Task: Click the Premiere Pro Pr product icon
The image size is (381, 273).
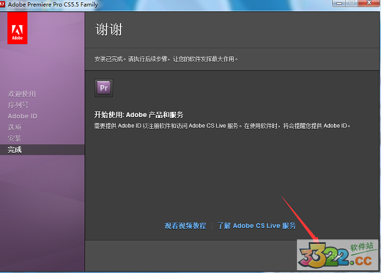Action: pos(104,88)
